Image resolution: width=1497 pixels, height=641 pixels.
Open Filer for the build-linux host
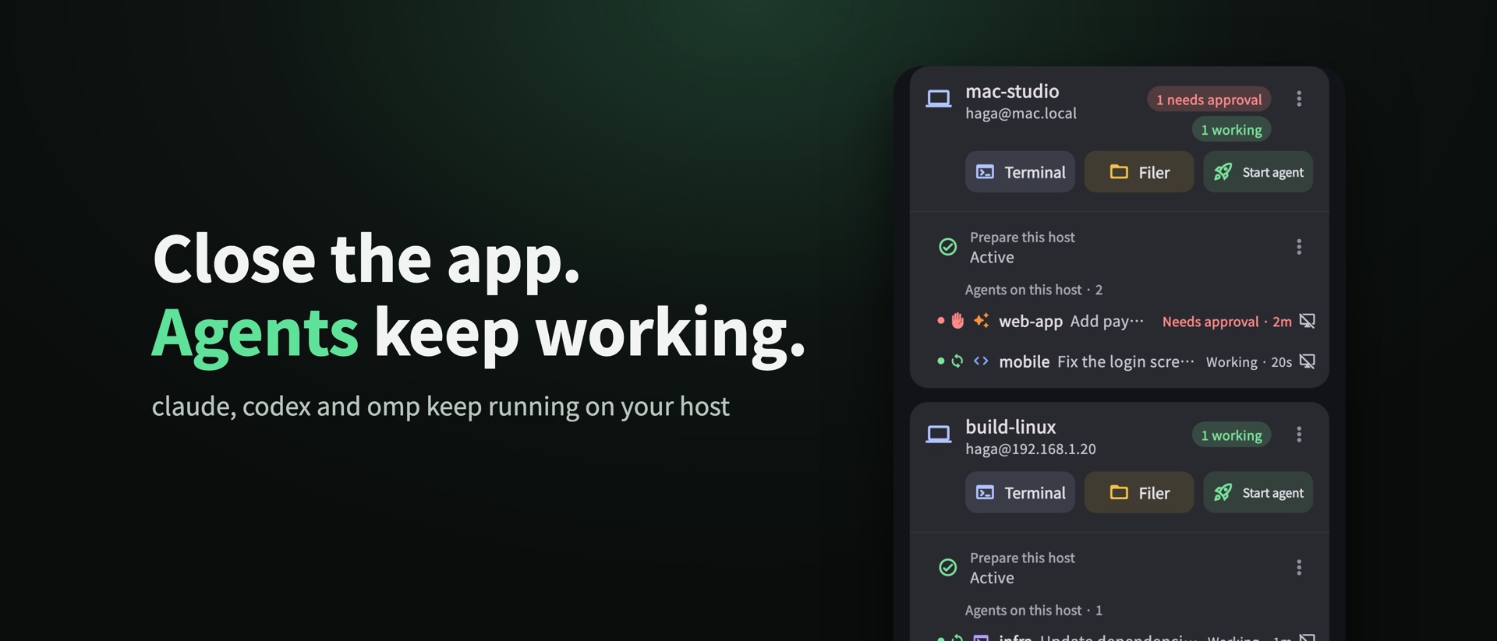tap(1139, 493)
